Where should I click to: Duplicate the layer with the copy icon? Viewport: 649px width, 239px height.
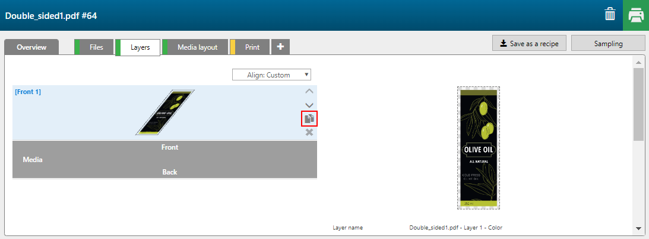pyautogui.click(x=309, y=119)
